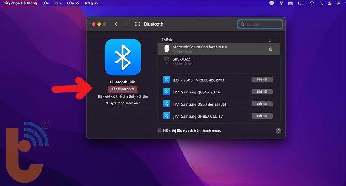Viewport: 346px width, 186px height.
Task: Click the Bluetooth: Bật status text
Action: pos(123,82)
